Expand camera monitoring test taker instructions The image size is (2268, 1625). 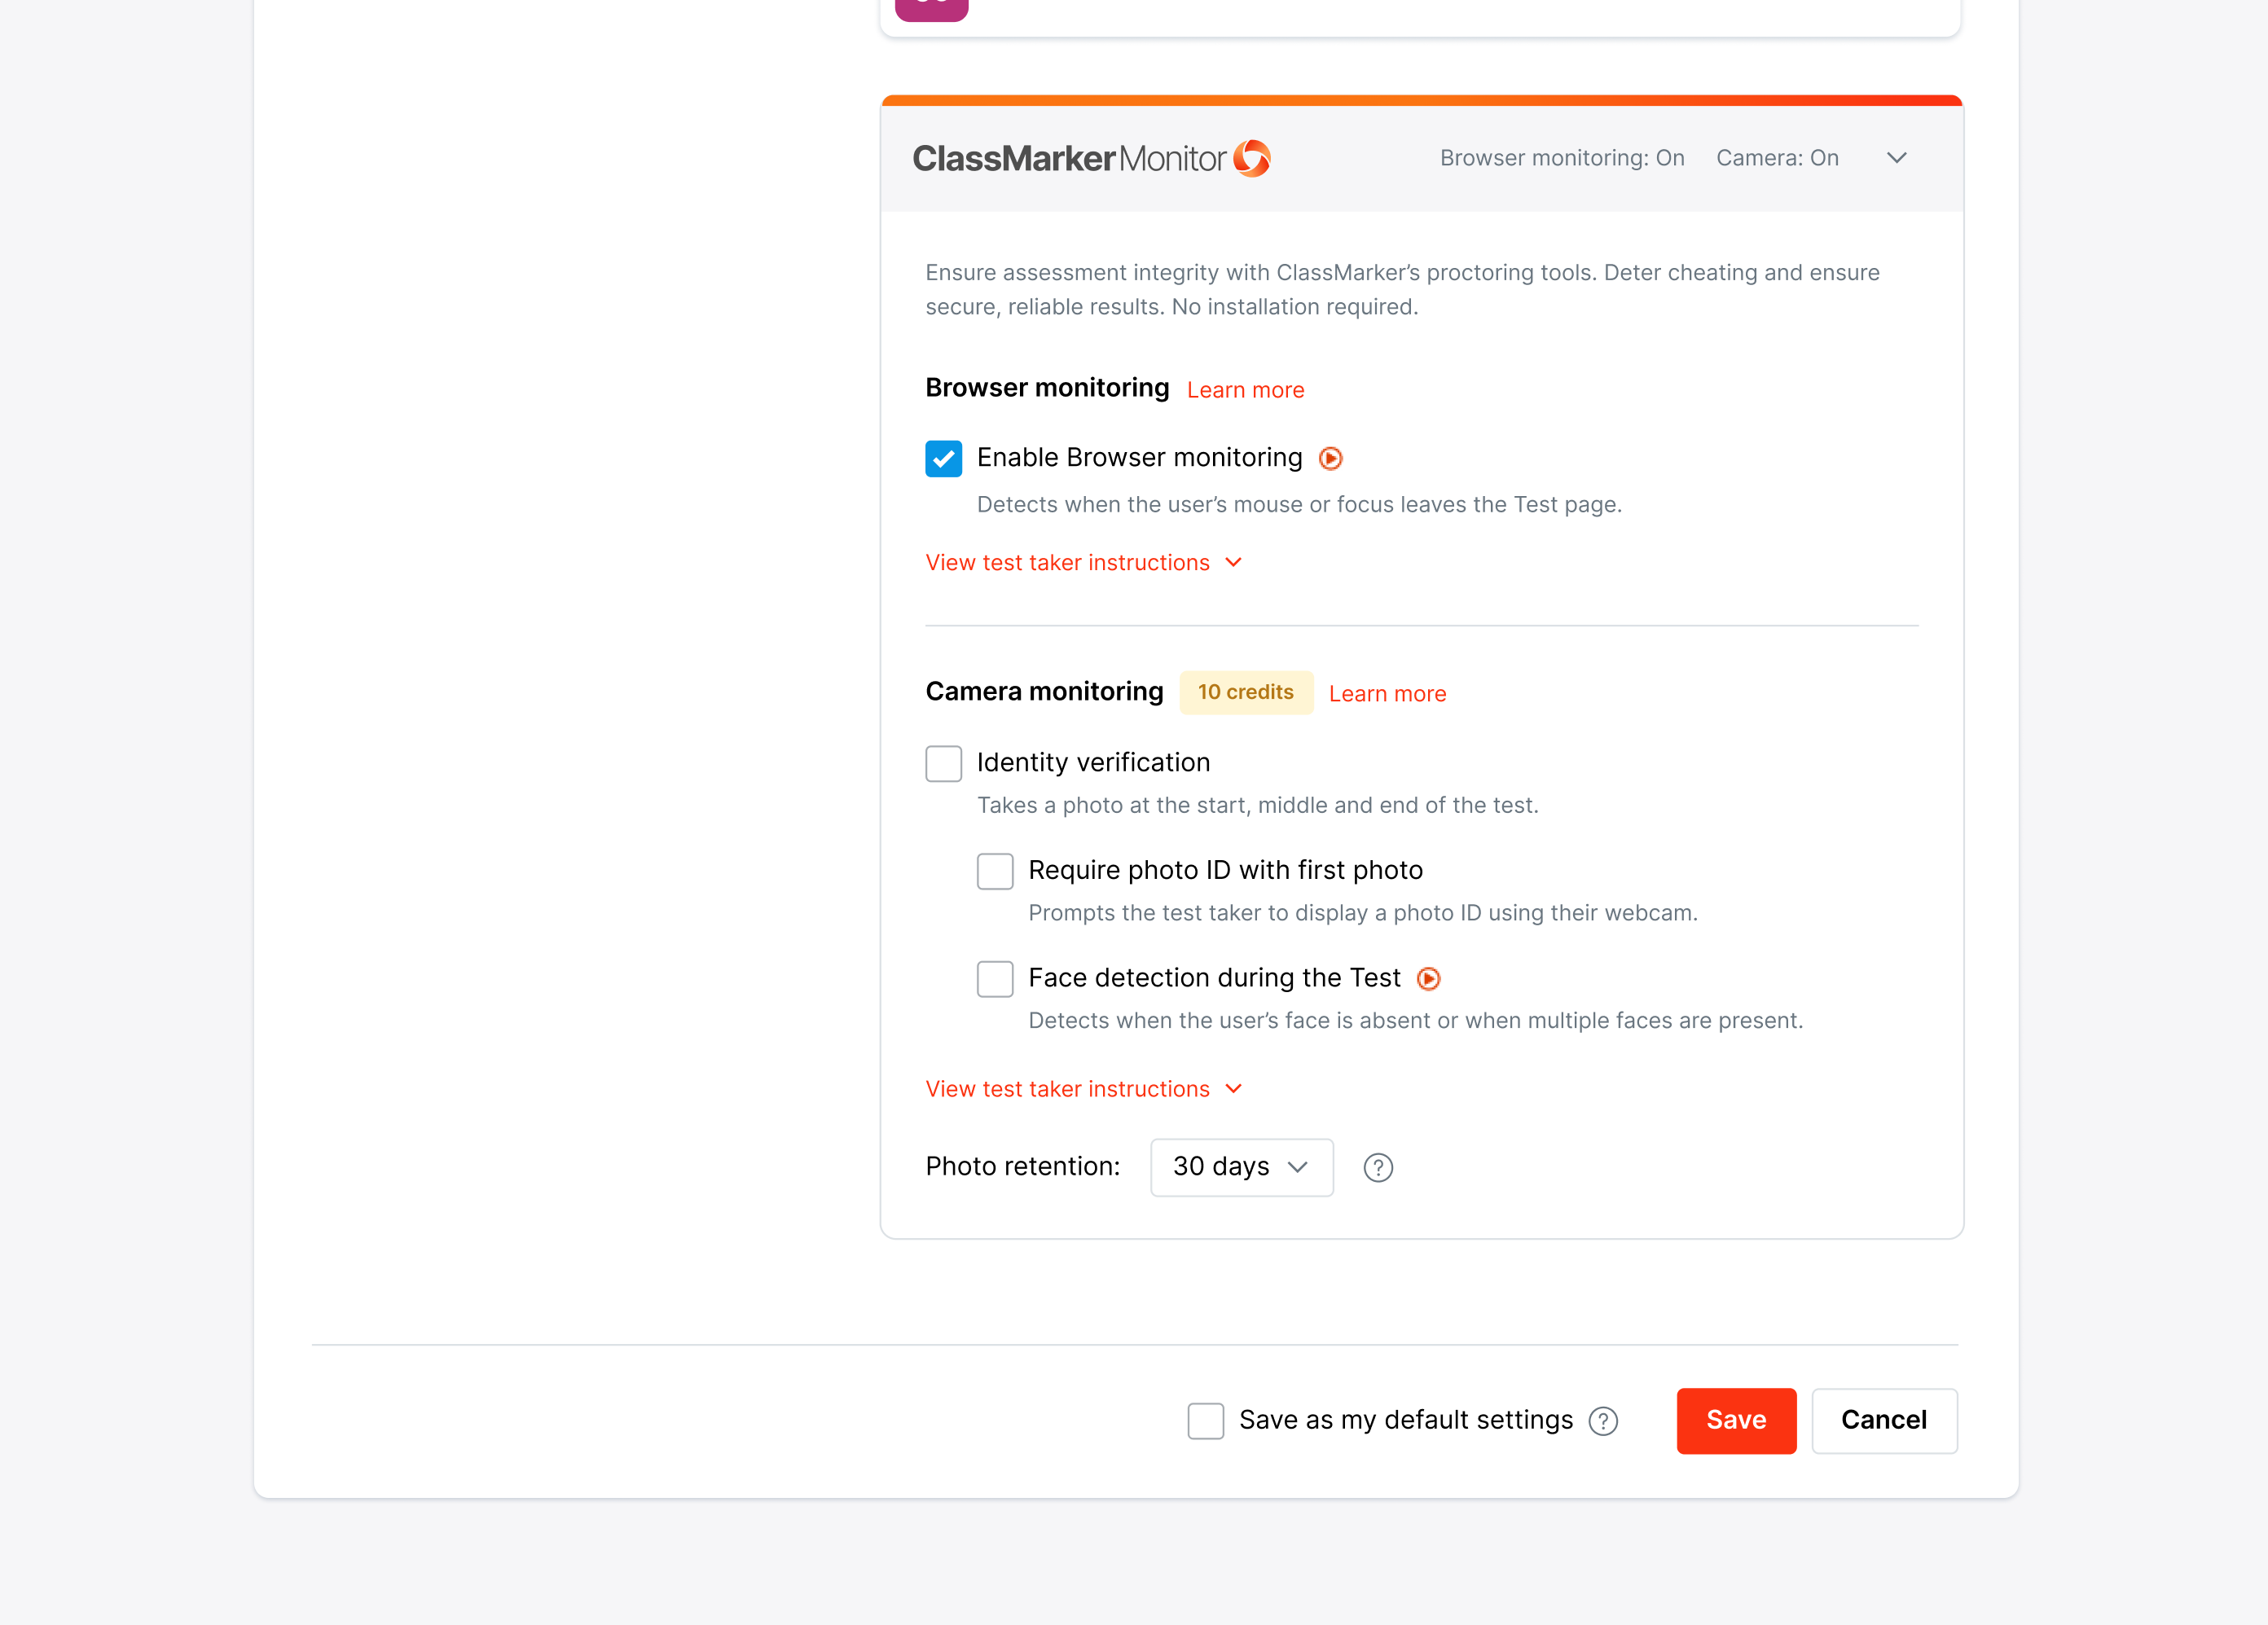click(1083, 1089)
